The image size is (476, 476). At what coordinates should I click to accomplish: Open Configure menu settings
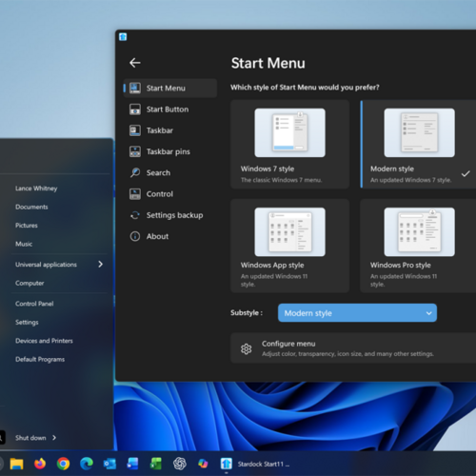[353, 348]
